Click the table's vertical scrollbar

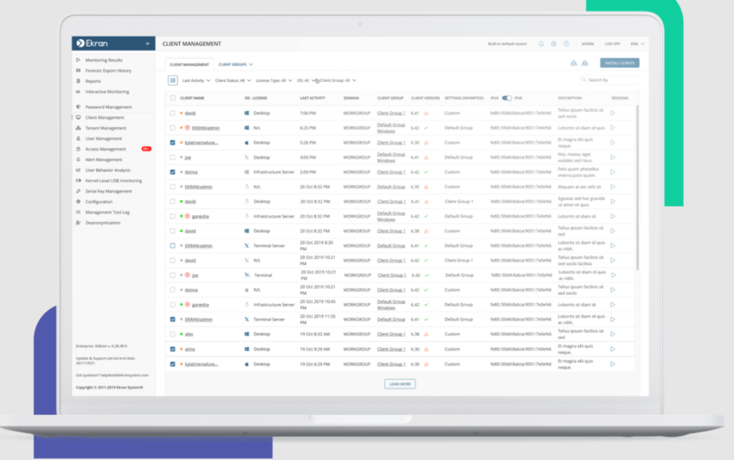coord(638,187)
